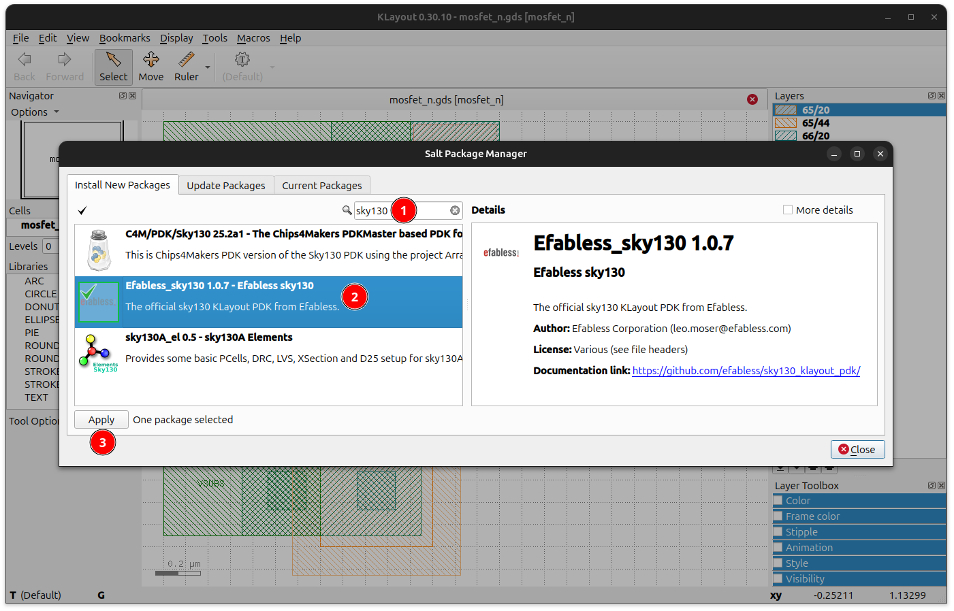Close the Layers panel
The height and width of the screenshot is (611, 954).
941,96
